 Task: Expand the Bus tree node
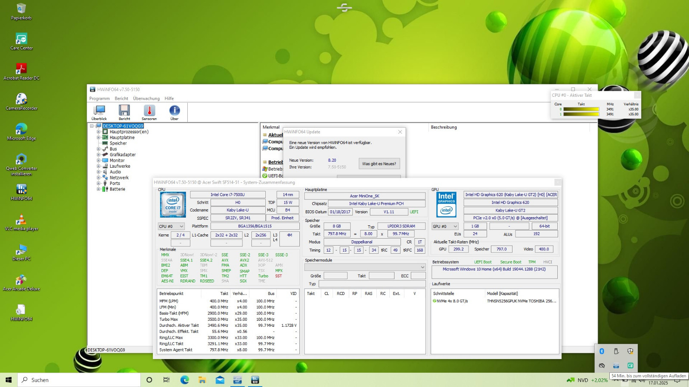[98, 149]
